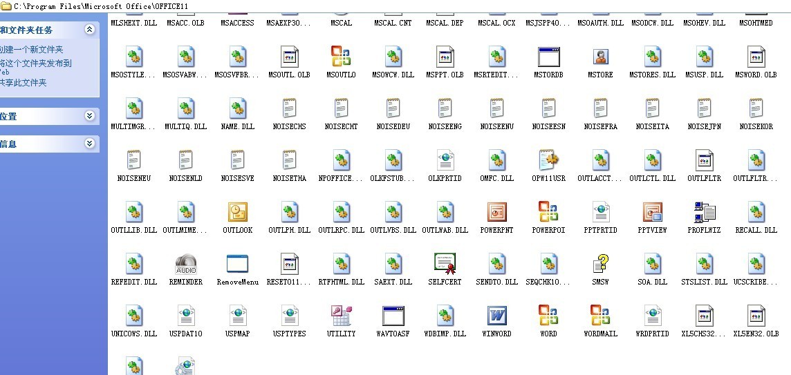The width and height of the screenshot is (791, 375).
Task: Click the RESETO11 file icon
Action: point(290,264)
